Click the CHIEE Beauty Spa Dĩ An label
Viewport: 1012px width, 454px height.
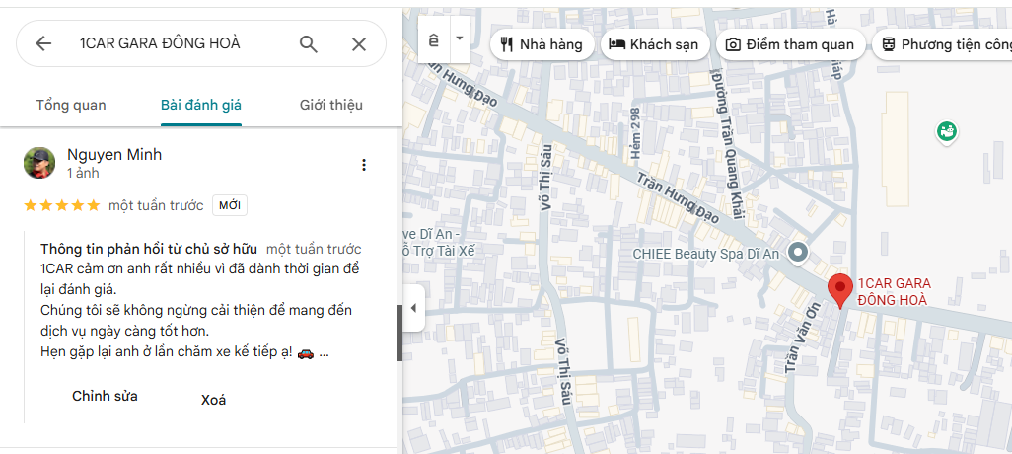click(706, 254)
